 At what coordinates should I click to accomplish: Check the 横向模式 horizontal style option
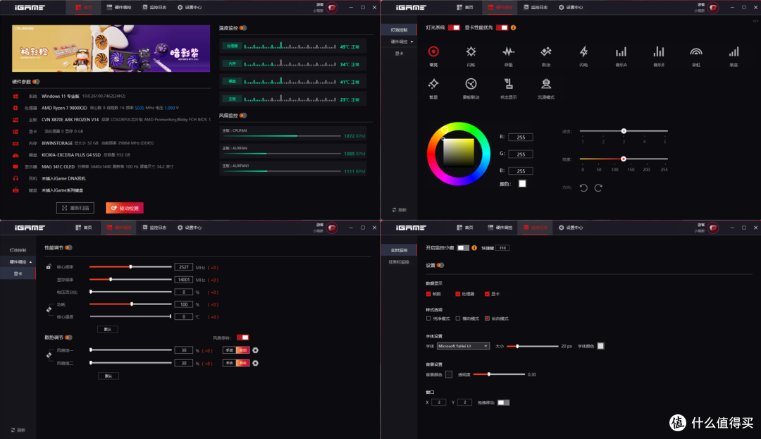(458, 319)
